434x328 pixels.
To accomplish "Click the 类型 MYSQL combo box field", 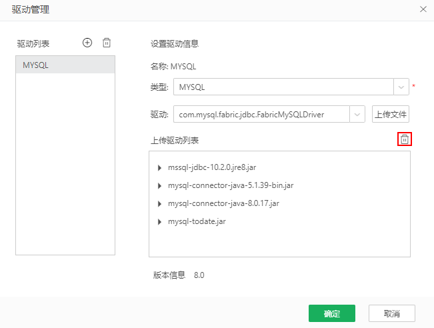I will 283,87.
